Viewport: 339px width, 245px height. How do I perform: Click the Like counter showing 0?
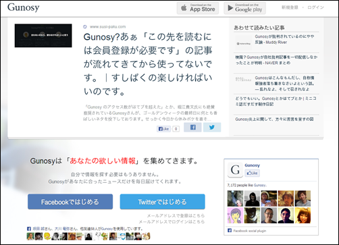point(176,129)
